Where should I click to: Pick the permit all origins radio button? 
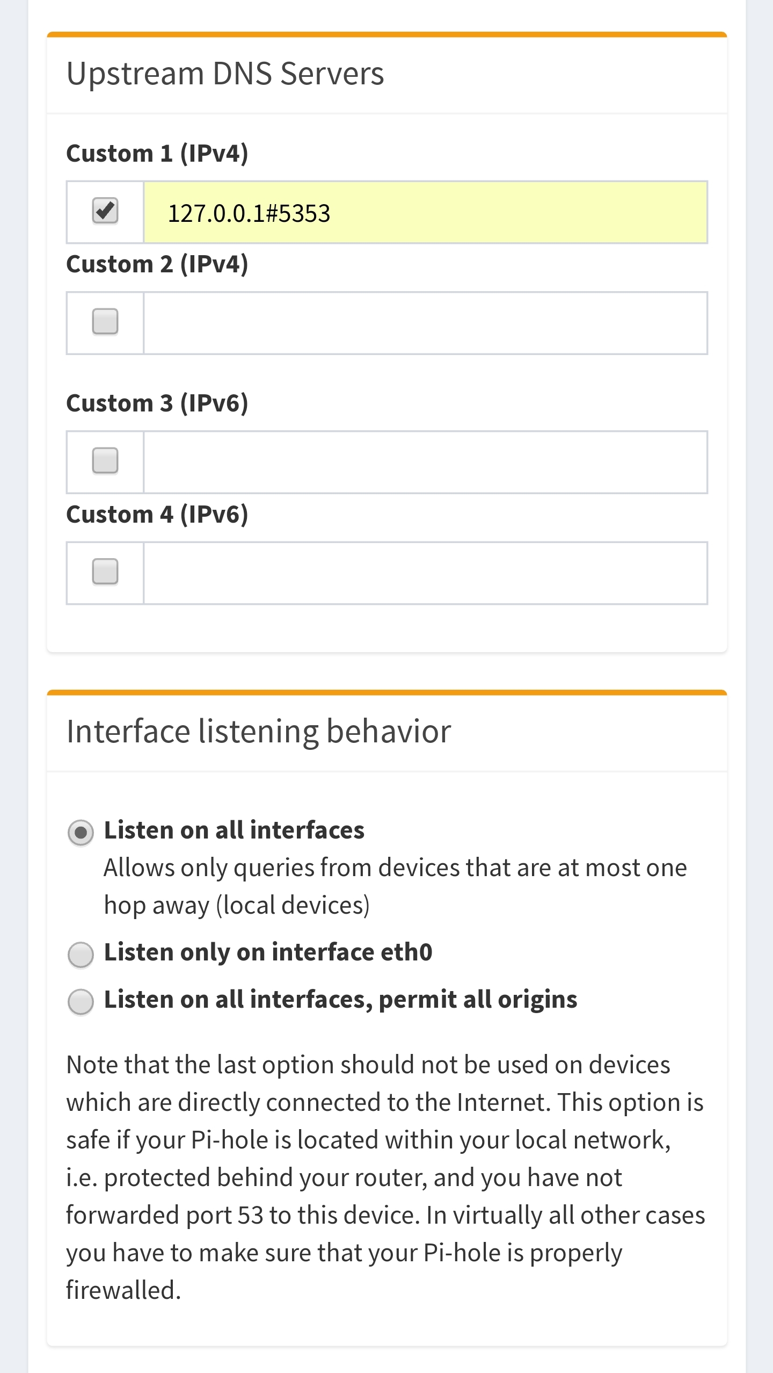pos(81,1001)
